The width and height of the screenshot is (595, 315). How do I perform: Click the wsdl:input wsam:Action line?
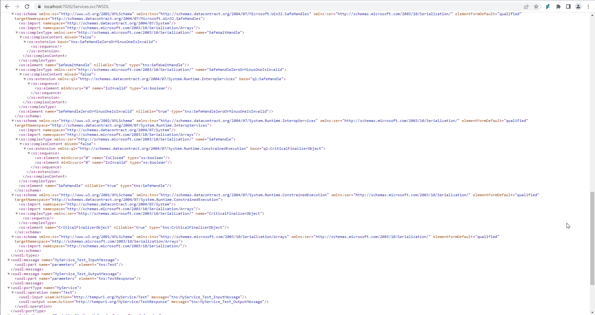click(133, 297)
